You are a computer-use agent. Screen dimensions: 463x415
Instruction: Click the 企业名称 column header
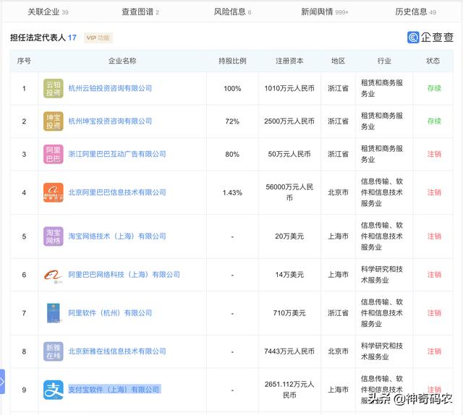coord(122,61)
